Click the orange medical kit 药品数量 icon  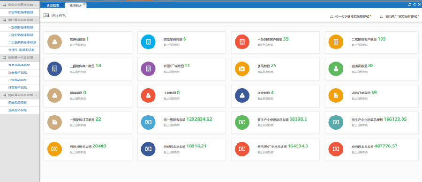242,69
